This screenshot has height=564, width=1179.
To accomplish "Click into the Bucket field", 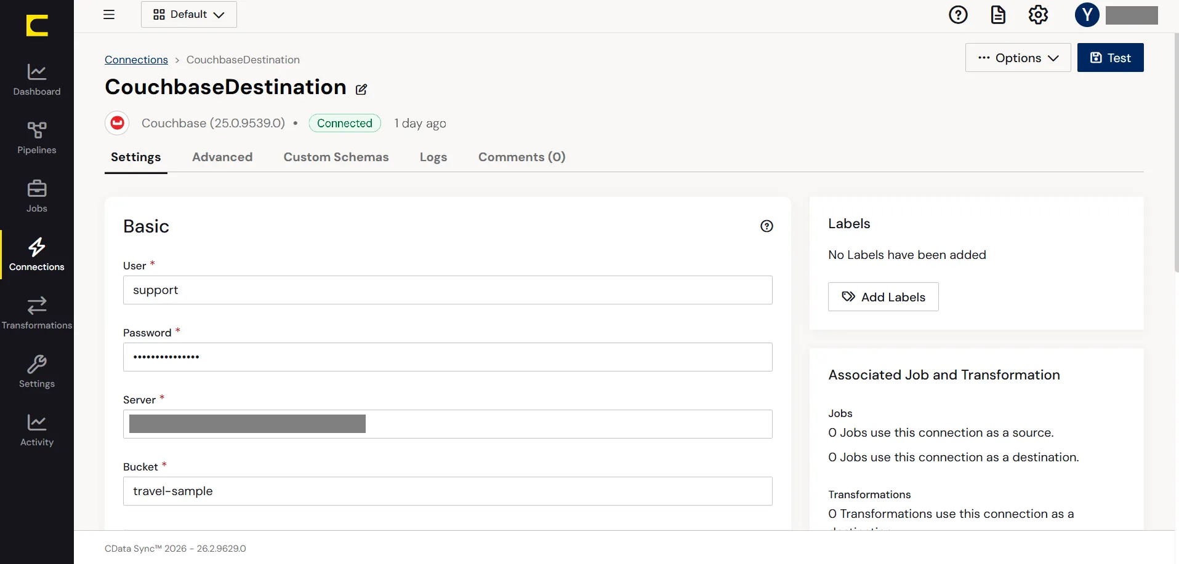I will pos(448,491).
